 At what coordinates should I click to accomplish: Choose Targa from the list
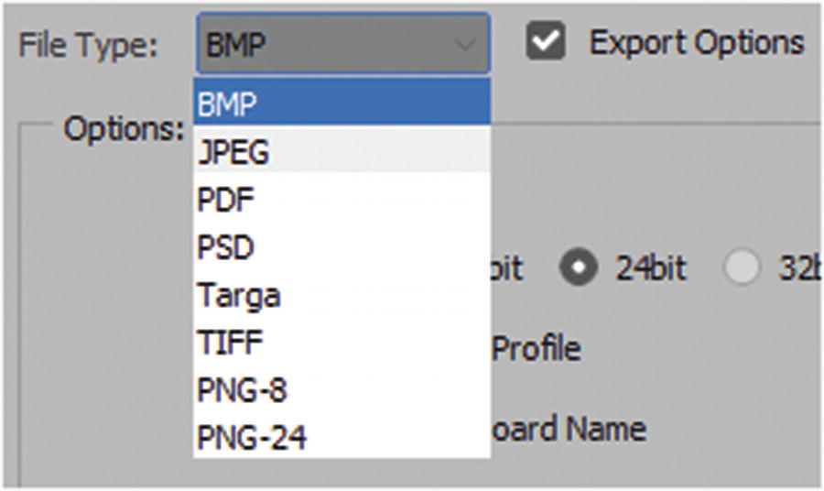click(342, 294)
